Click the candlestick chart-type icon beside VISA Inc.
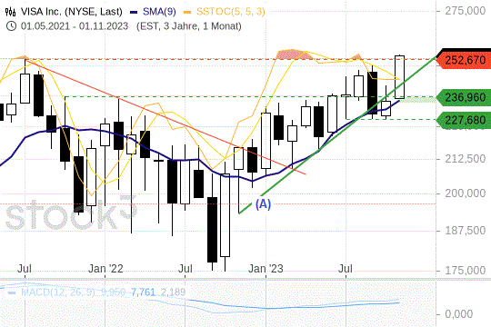The image size is (491, 327). (10, 12)
